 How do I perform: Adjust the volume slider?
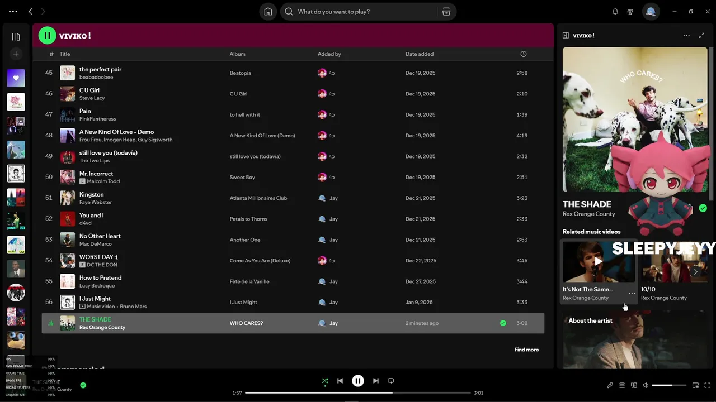[669, 385]
